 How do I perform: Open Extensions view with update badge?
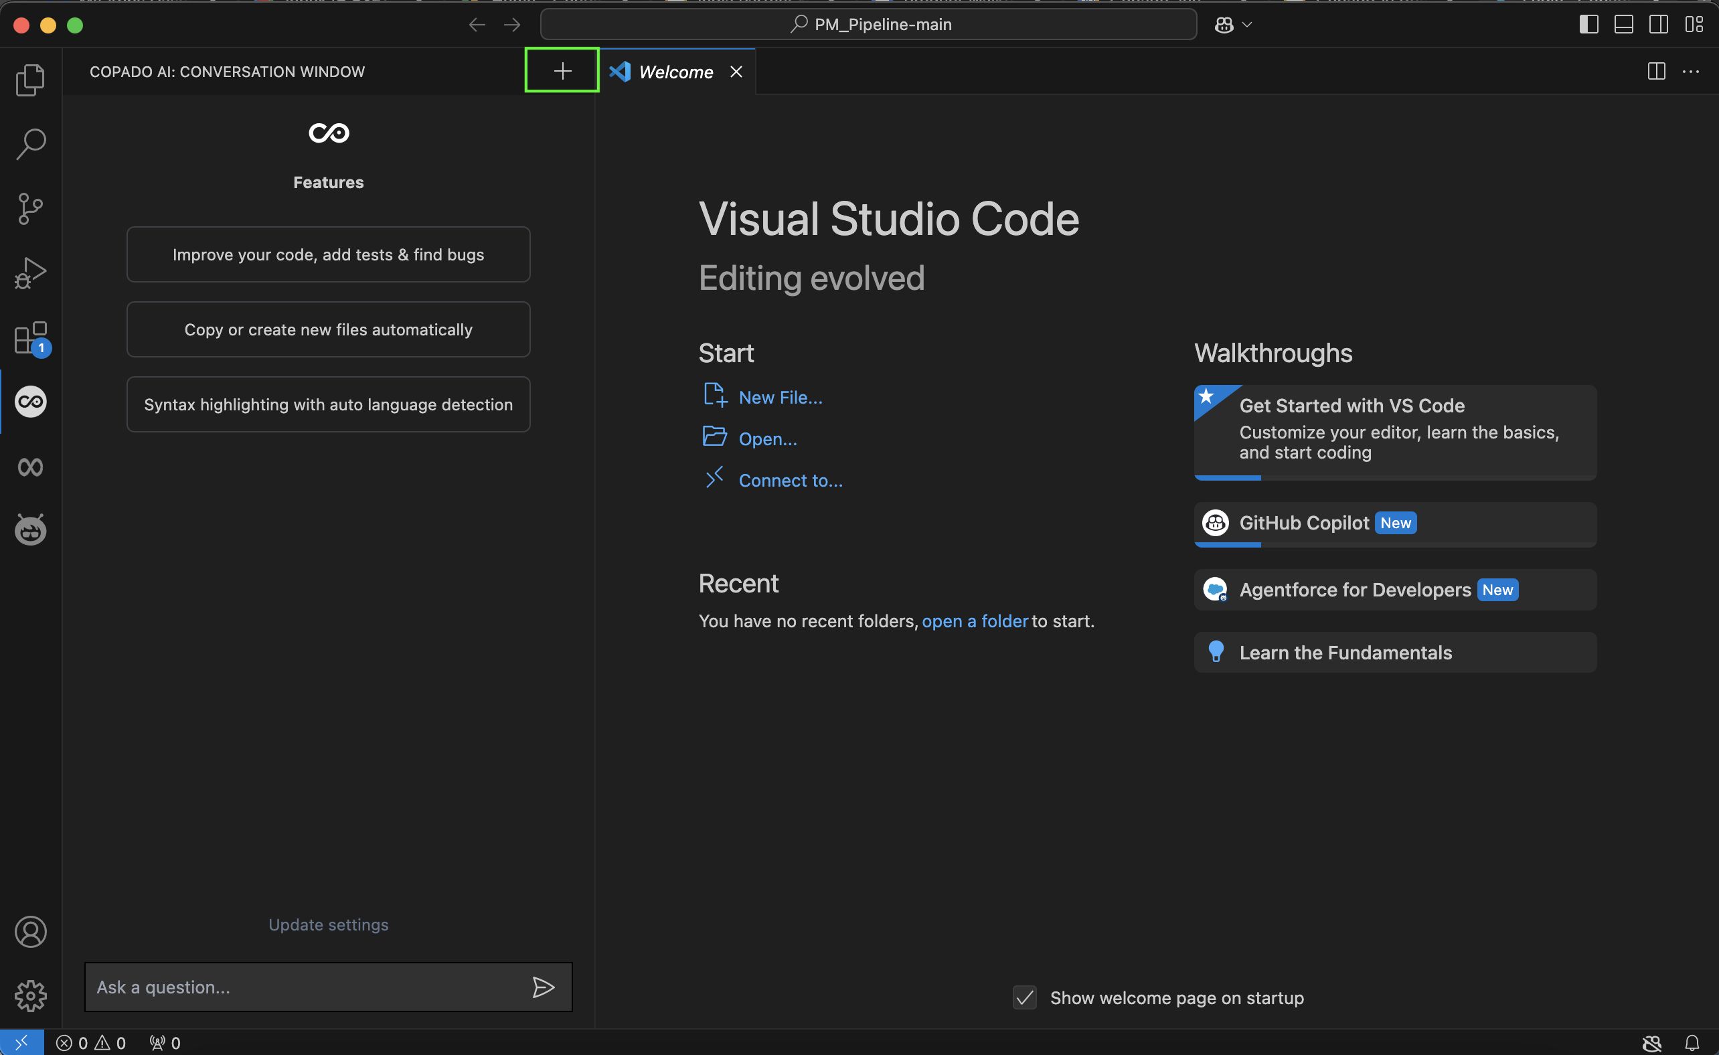[31, 339]
